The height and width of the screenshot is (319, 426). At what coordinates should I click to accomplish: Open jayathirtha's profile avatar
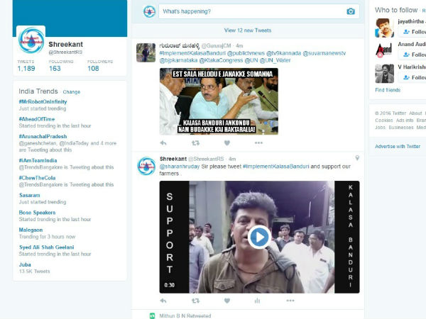pyautogui.click(x=384, y=28)
